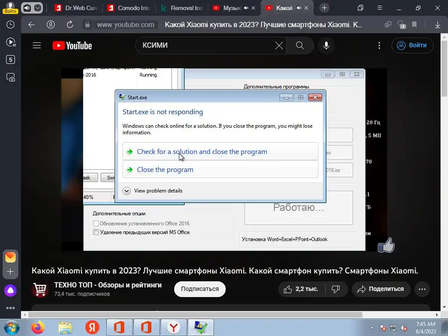Open the red Яндекс taskbar icon
This screenshot has height=336, width=448.
click(x=92, y=327)
